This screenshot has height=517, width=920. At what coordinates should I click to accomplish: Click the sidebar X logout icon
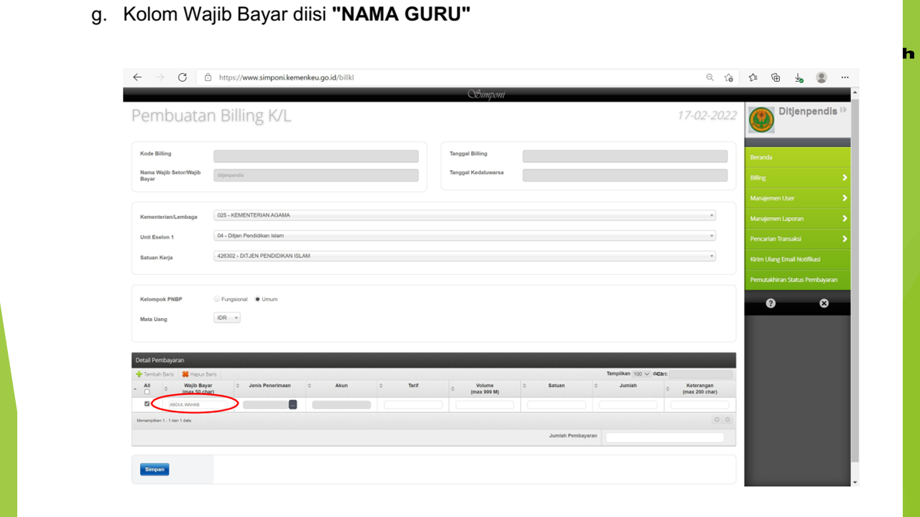[824, 303]
